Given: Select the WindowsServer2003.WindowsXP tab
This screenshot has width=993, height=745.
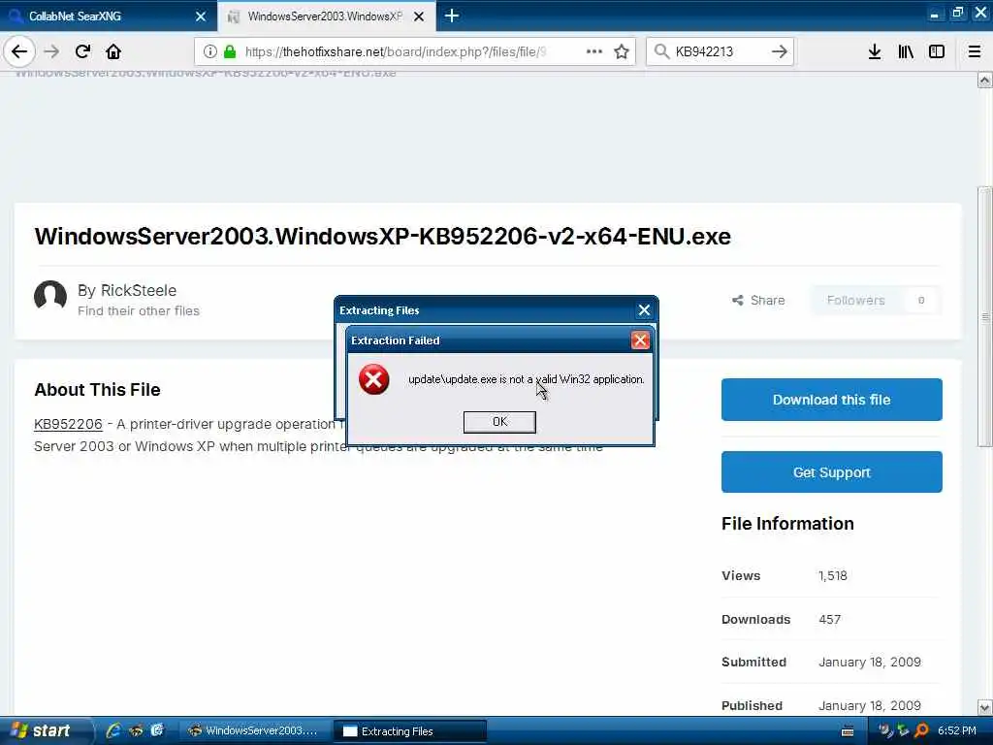Looking at the screenshot, I should [x=326, y=16].
